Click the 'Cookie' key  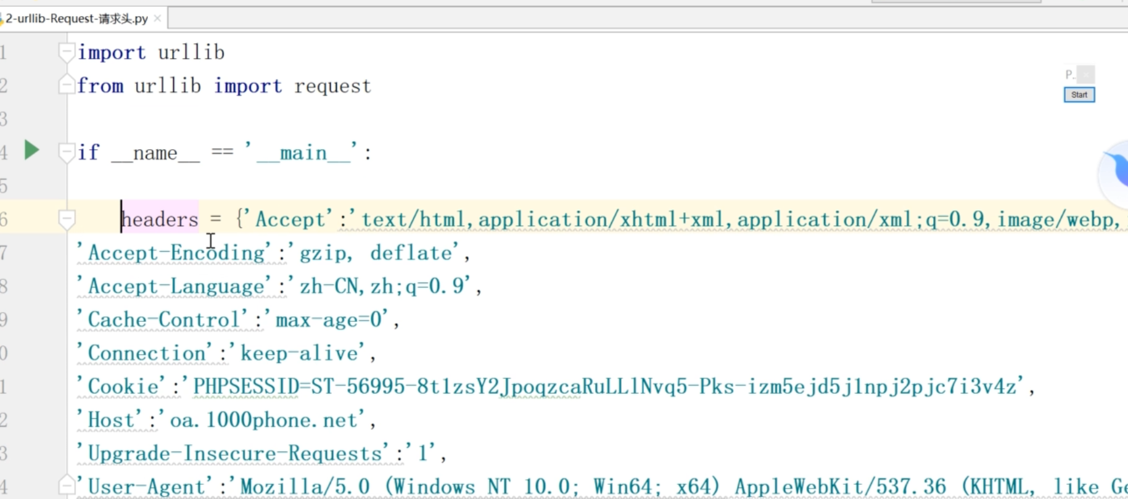pyautogui.click(x=121, y=386)
